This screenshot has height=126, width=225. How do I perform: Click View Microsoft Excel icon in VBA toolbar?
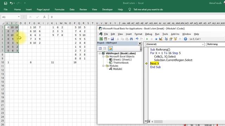click(101, 39)
